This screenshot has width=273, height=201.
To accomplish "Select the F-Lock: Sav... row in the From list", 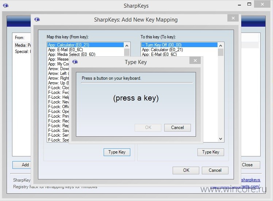I will click(x=58, y=130).
